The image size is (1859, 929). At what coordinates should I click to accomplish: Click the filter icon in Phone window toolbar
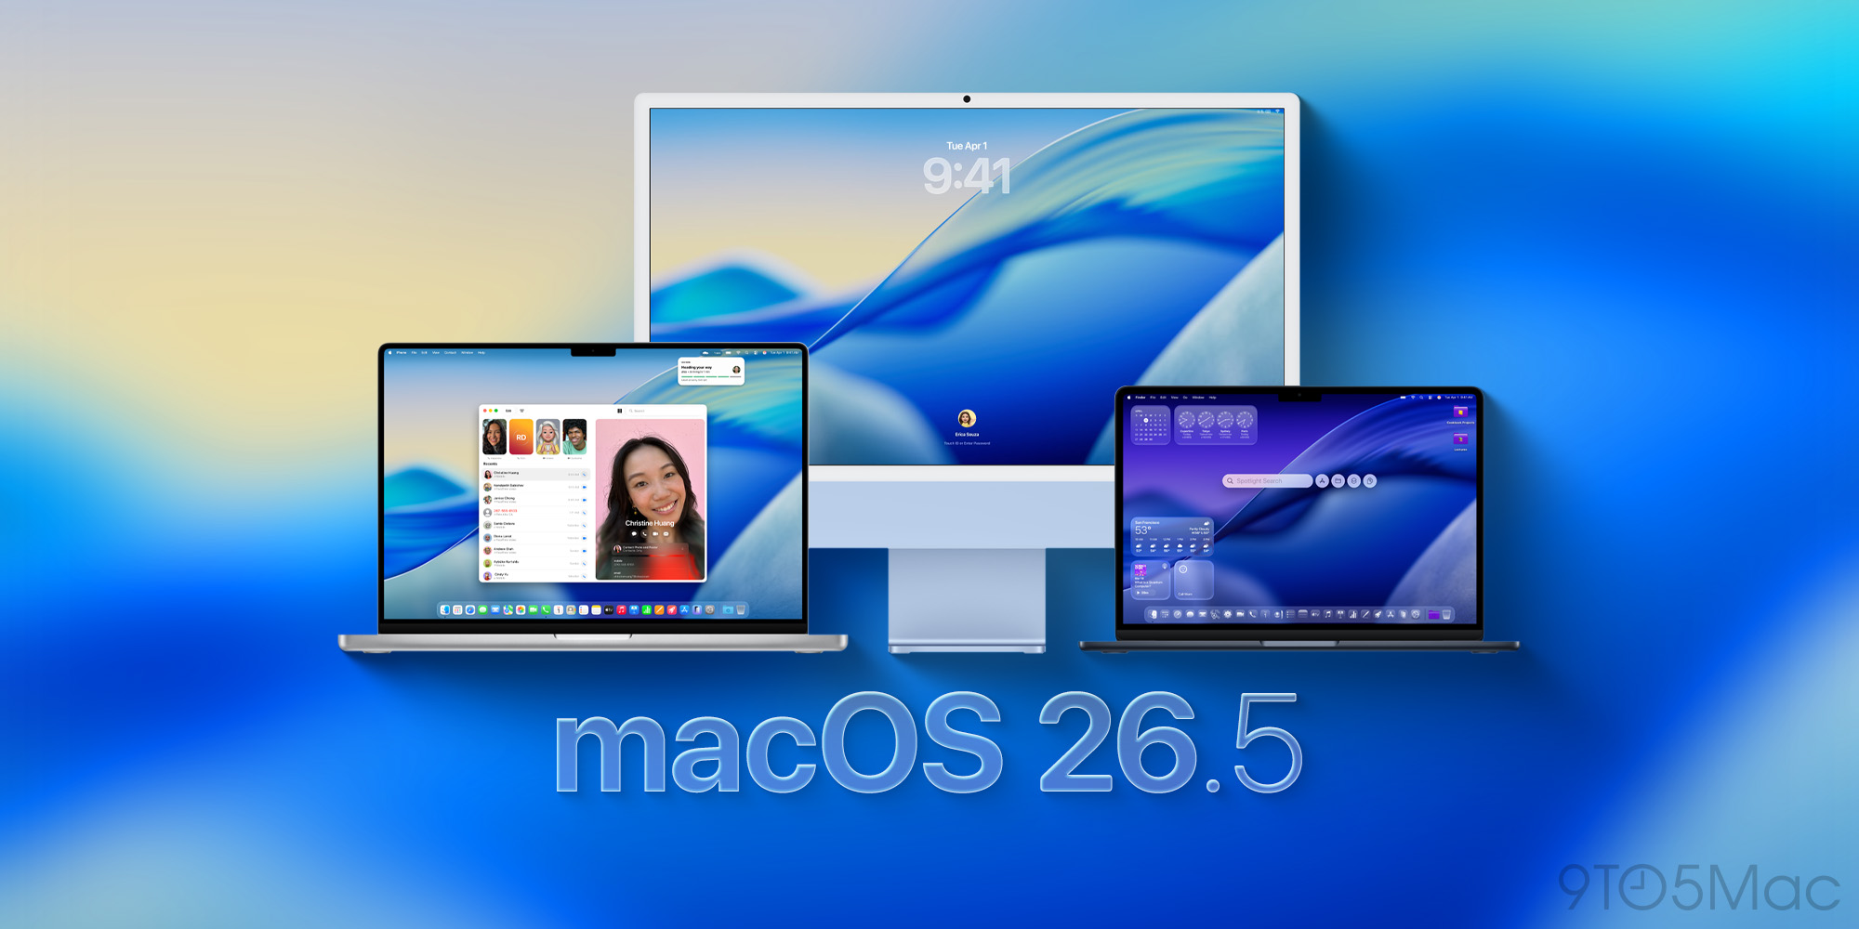point(521,411)
